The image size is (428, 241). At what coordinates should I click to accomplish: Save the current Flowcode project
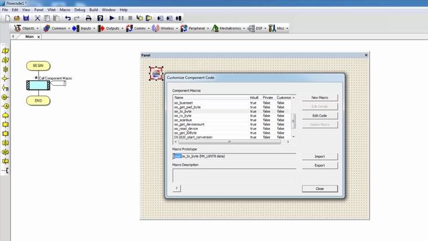(26, 18)
